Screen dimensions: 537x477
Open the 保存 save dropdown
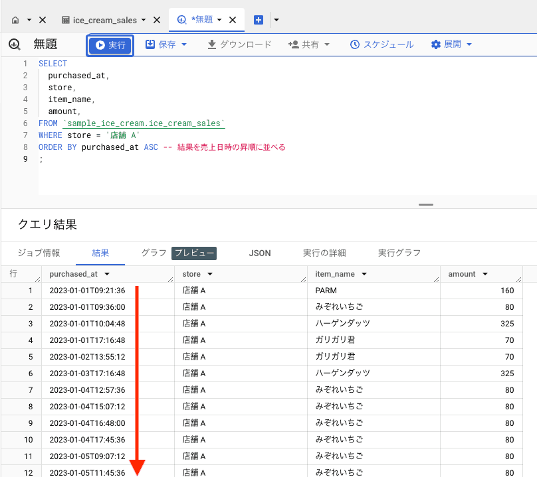point(166,44)
